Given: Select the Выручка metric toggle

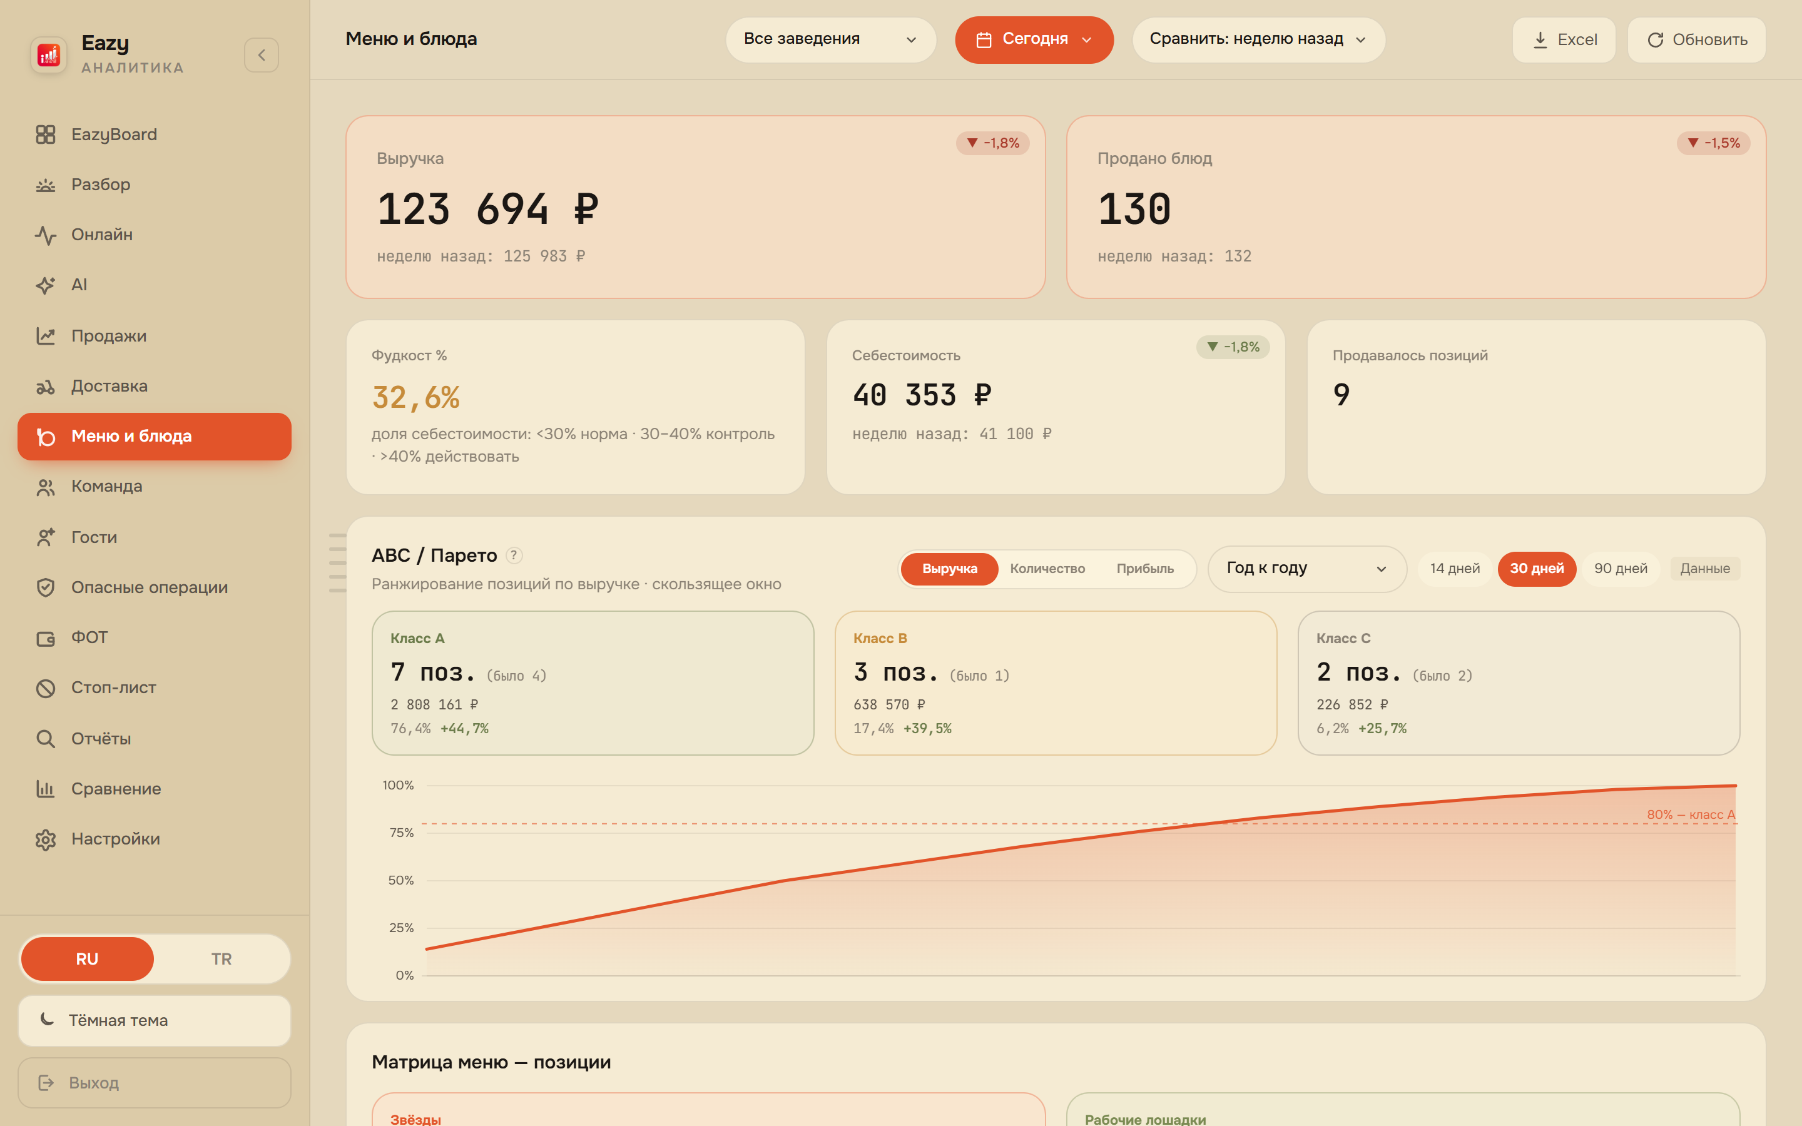Looking at the screenshot, I should pyautogui.click(x=949, y=569).
